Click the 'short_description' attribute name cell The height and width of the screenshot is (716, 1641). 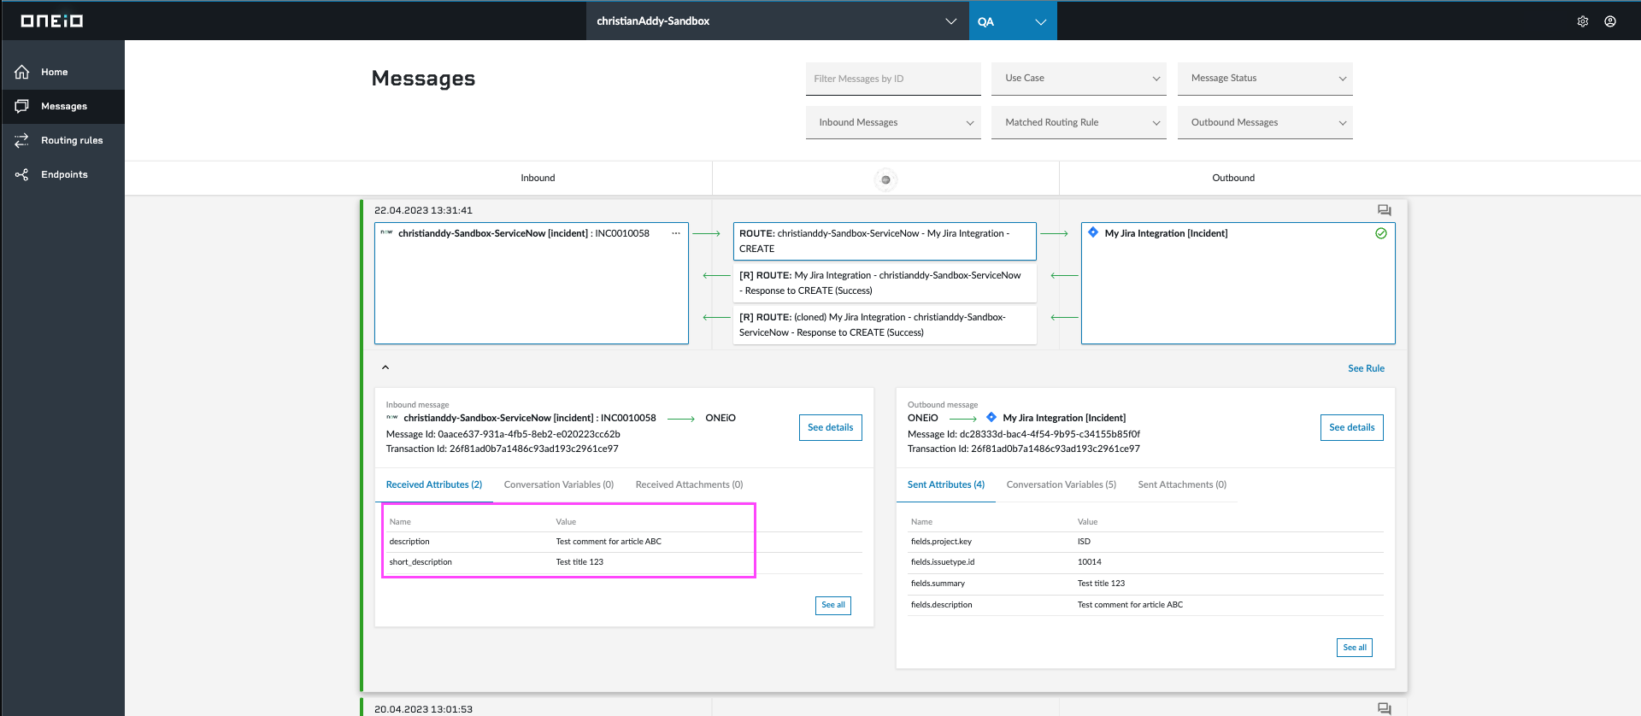(x=421, y=562)
